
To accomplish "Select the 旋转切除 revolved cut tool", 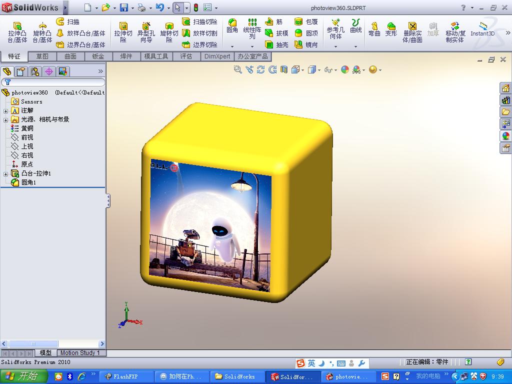I will [x=169, y=32].
